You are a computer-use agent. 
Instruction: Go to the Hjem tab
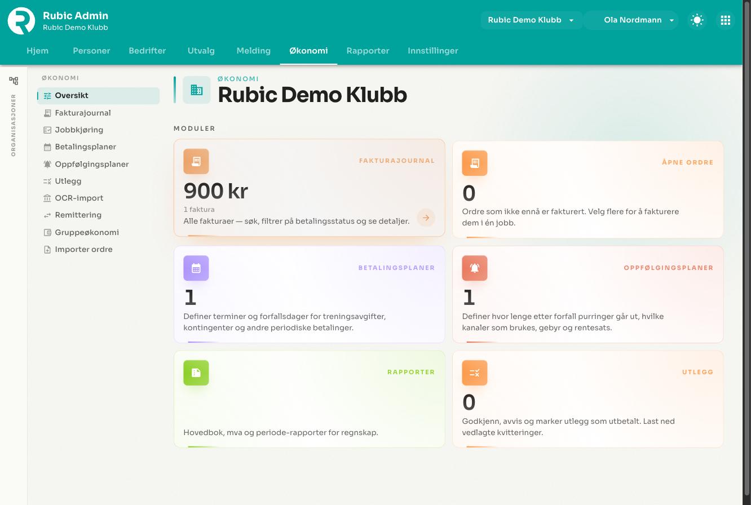tap(38, 51)
